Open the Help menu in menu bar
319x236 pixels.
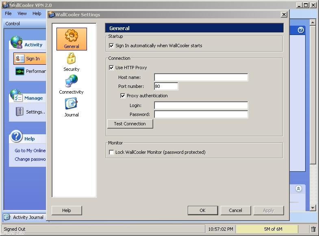click(37, 13)
